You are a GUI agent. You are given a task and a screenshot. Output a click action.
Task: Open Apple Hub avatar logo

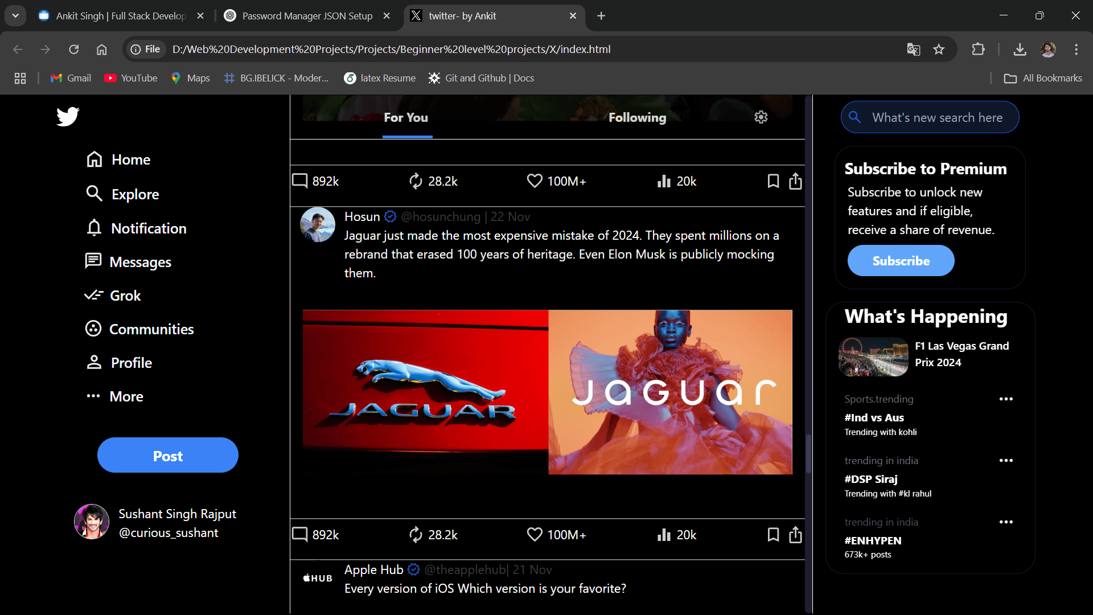pos(318,578)
